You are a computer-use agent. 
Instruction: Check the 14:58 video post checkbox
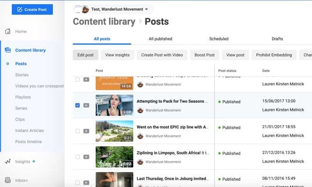[78, 80]
